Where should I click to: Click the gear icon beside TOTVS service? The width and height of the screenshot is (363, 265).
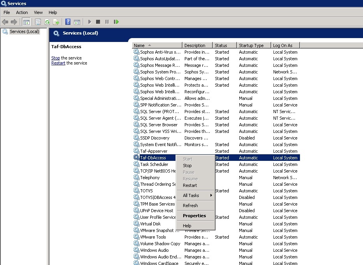click(136, 190)
